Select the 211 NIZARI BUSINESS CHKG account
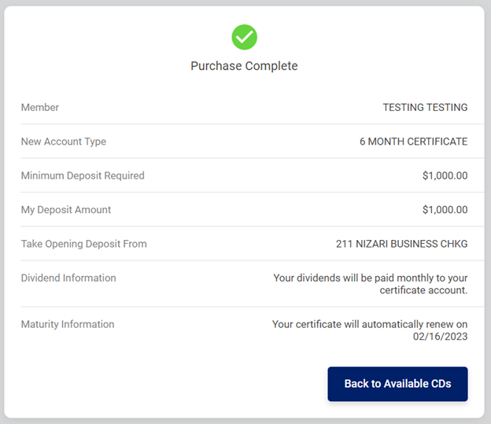Screen dimensions: 491x424 tap(401, 244)
